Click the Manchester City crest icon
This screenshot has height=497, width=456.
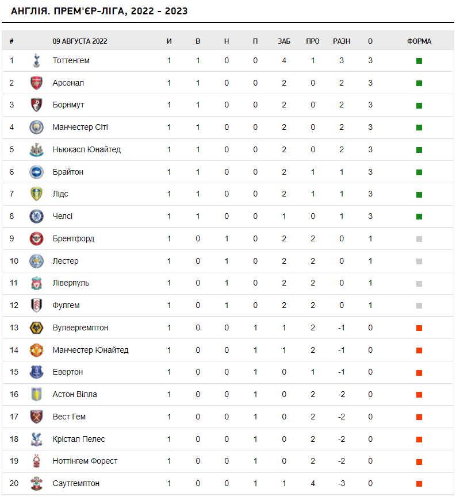pyautogui.click(x=36, y=127)
